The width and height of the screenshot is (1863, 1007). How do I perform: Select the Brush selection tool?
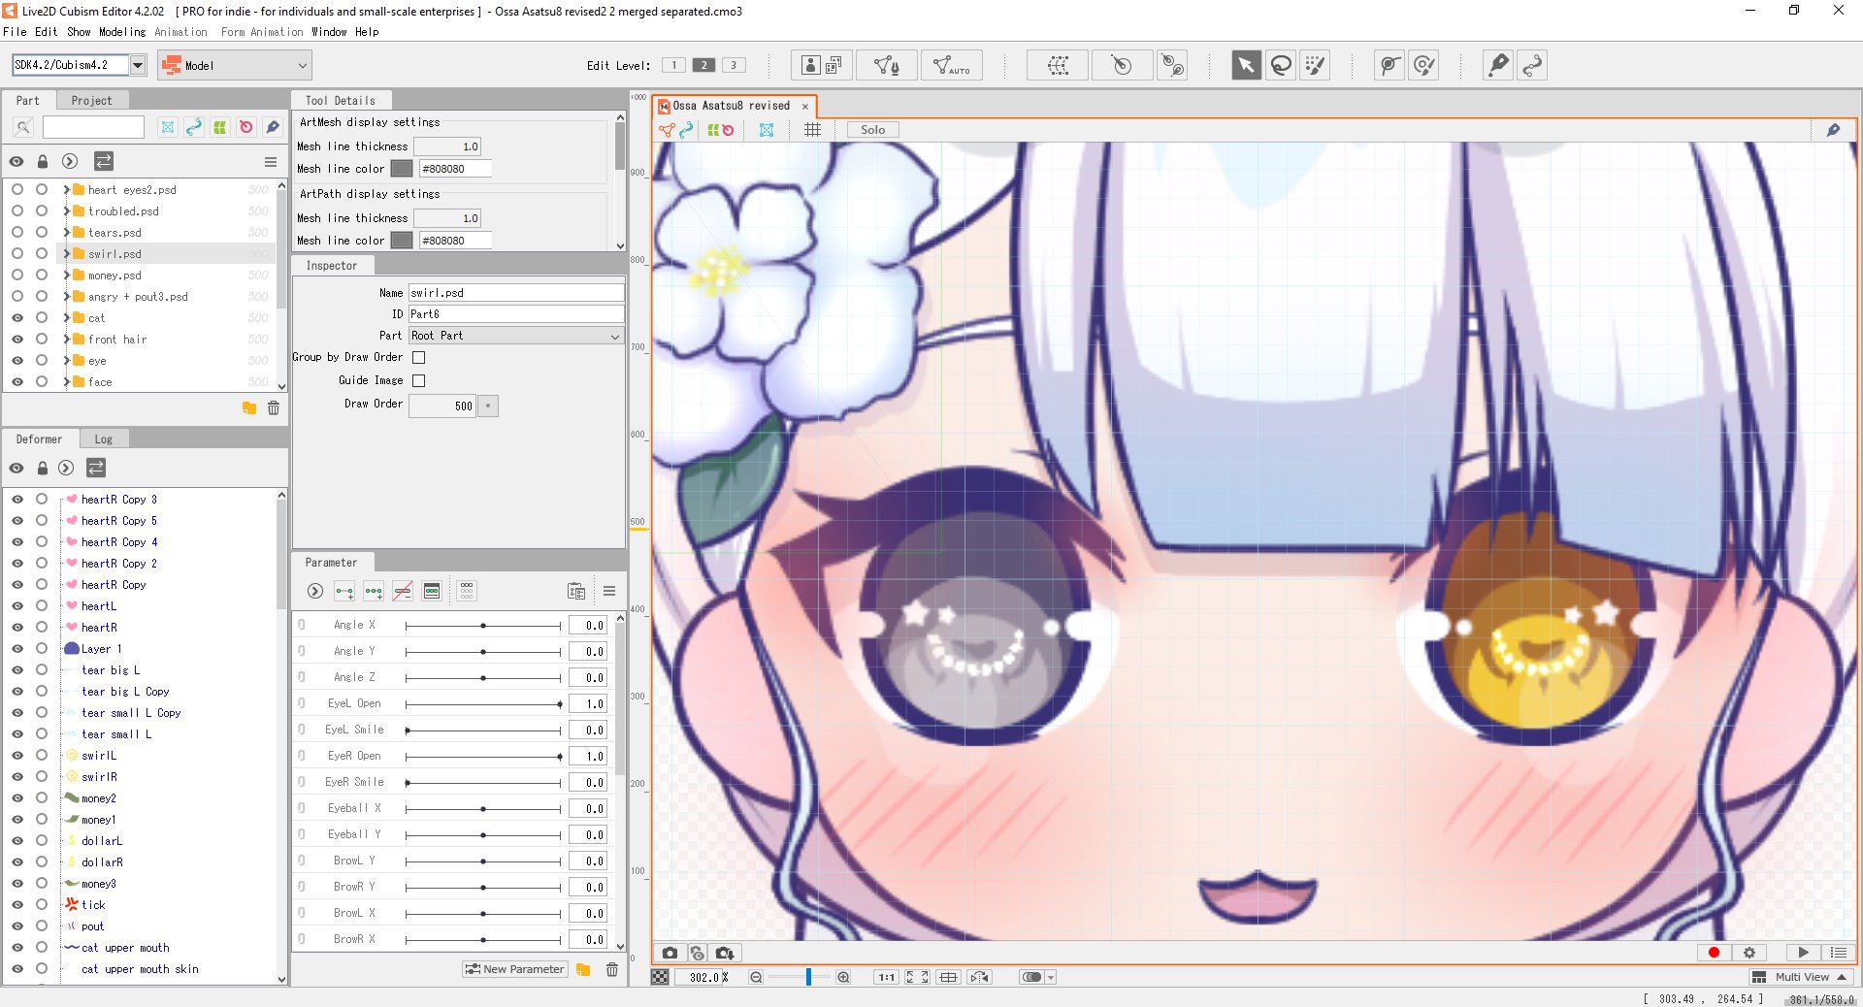[x=1315, y=65]
